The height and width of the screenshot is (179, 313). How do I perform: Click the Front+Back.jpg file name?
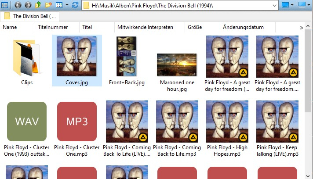127,82
